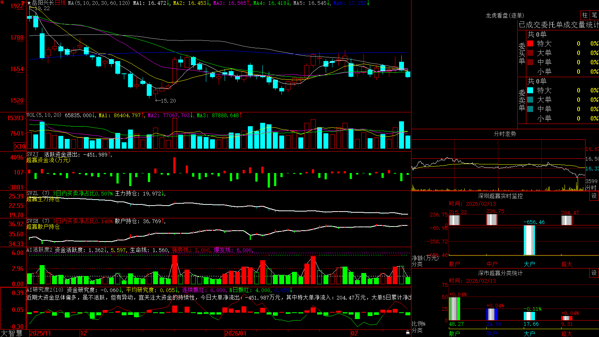Open 设 settings for 深市超赢分类统计
Image resolution: width=599 pixels, height=337 pixels.
pos(594,273)
